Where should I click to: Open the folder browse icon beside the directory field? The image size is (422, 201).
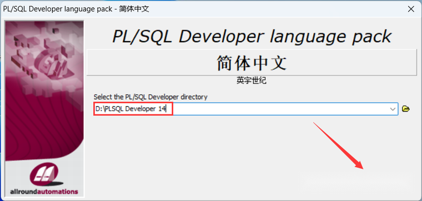[x=405, y=109]
